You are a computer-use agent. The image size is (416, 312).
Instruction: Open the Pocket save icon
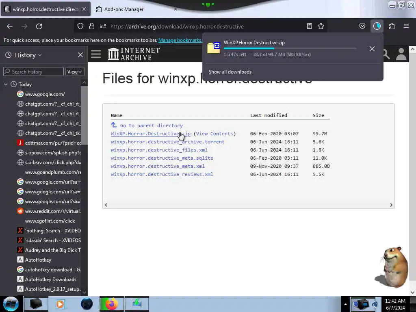362,26
